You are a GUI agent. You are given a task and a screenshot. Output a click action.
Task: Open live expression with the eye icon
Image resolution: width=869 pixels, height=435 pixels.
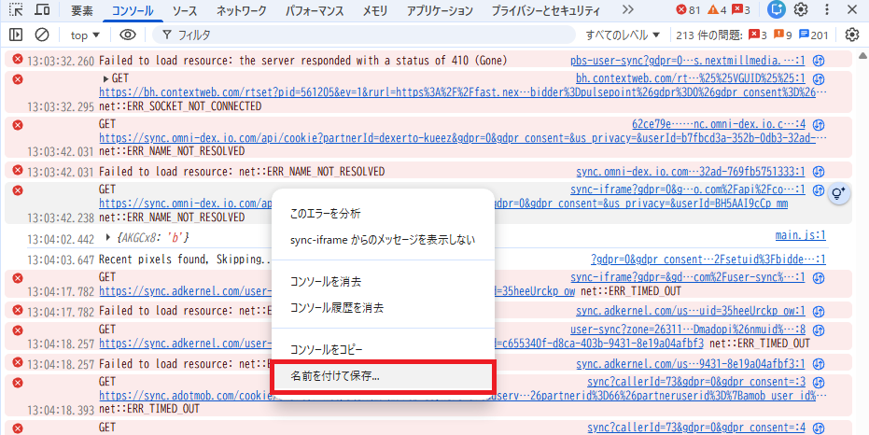pos(128,35)
